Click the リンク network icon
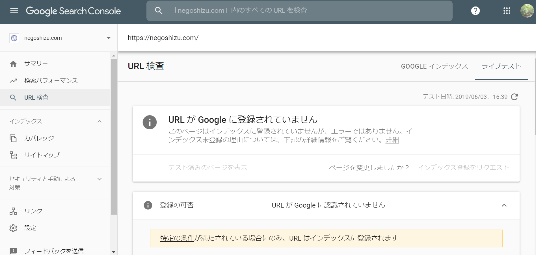Screen dimensions: 536x255 (x=13, y=211)
